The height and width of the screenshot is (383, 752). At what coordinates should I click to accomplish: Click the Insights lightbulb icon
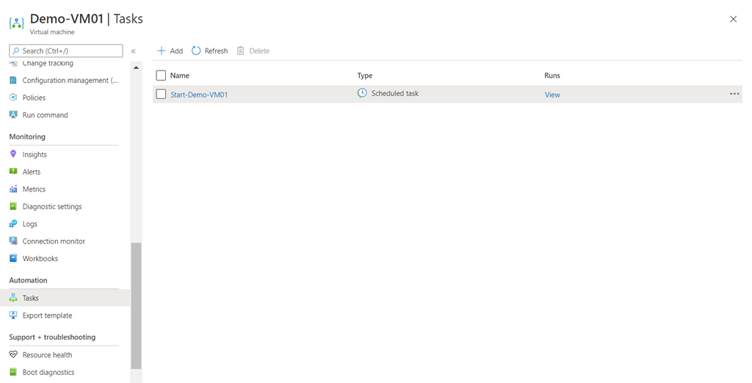click(13, 154)
